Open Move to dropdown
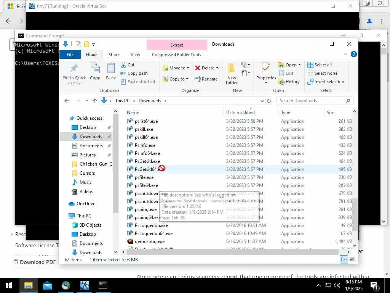The image size is (390, 293). pos(176,68)
